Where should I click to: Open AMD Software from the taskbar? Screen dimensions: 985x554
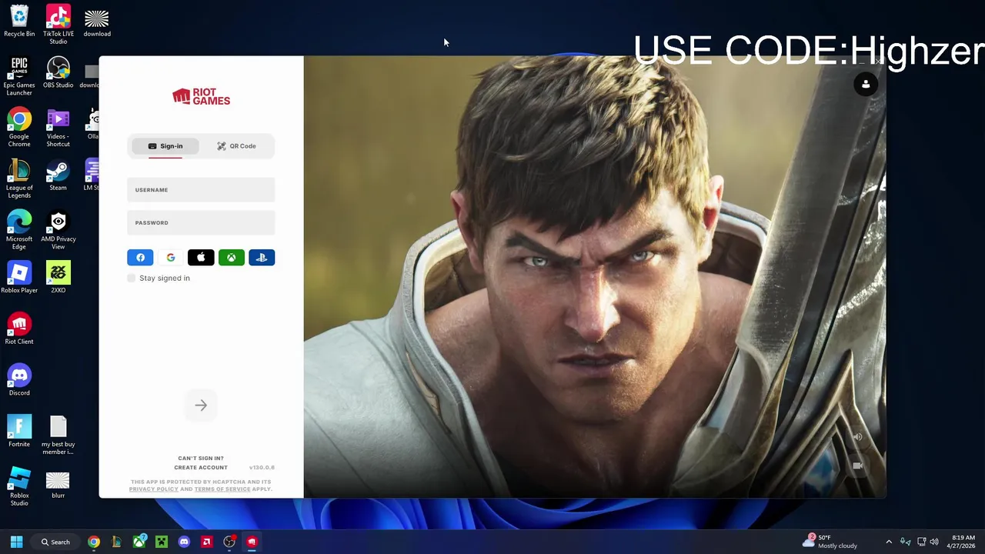[206, 542]
